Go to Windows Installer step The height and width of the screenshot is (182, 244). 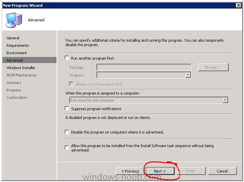(21, 68)
